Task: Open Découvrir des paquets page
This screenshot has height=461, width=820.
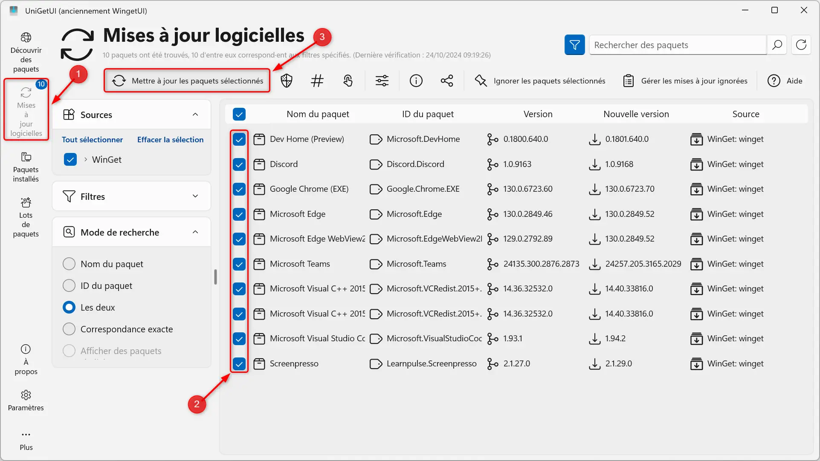Action: (26, 52)
